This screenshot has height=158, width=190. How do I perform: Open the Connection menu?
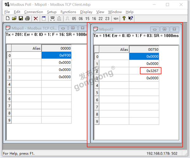34,12
